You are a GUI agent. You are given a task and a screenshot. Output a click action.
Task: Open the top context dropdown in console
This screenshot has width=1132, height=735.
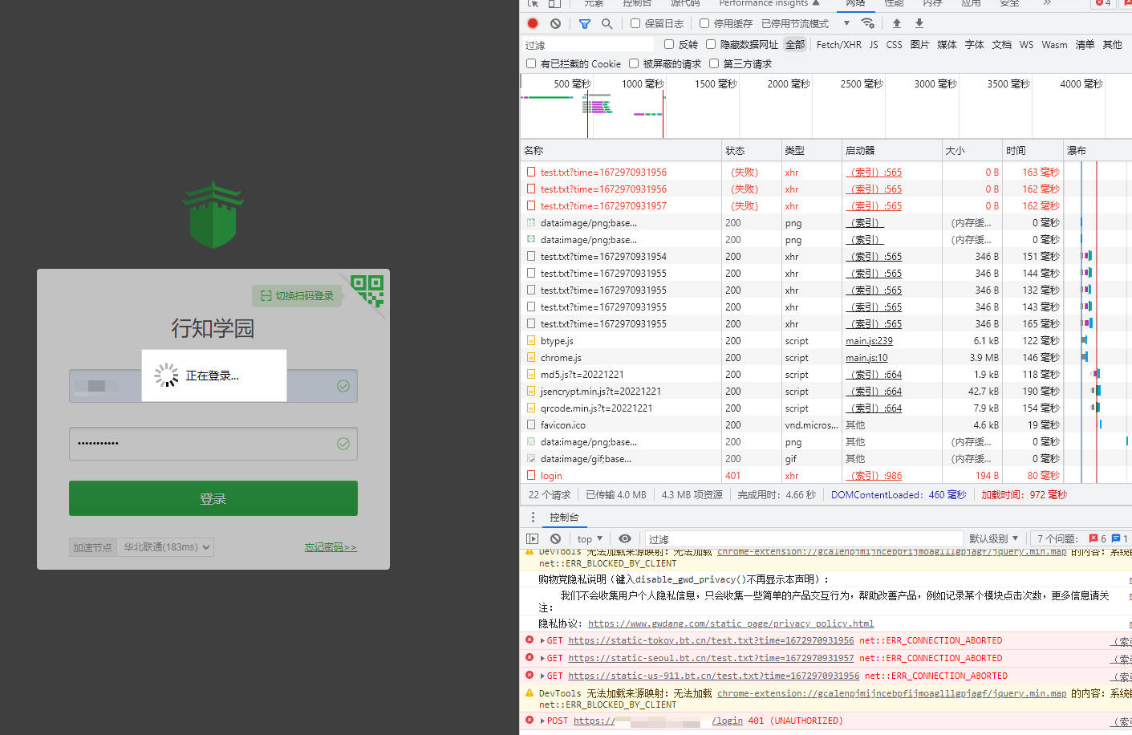pyautogui.click(x=590, y=538)
